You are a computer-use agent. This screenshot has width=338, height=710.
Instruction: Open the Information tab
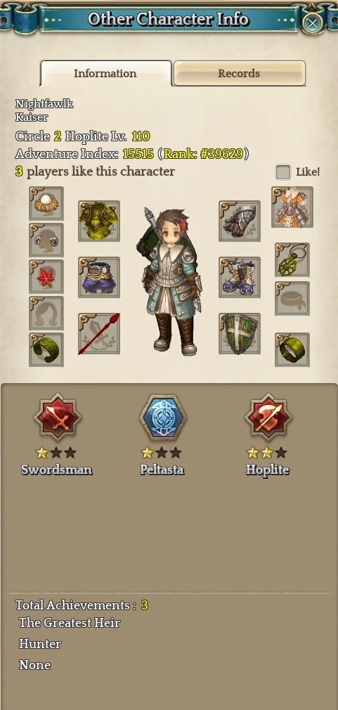[105, 73]
